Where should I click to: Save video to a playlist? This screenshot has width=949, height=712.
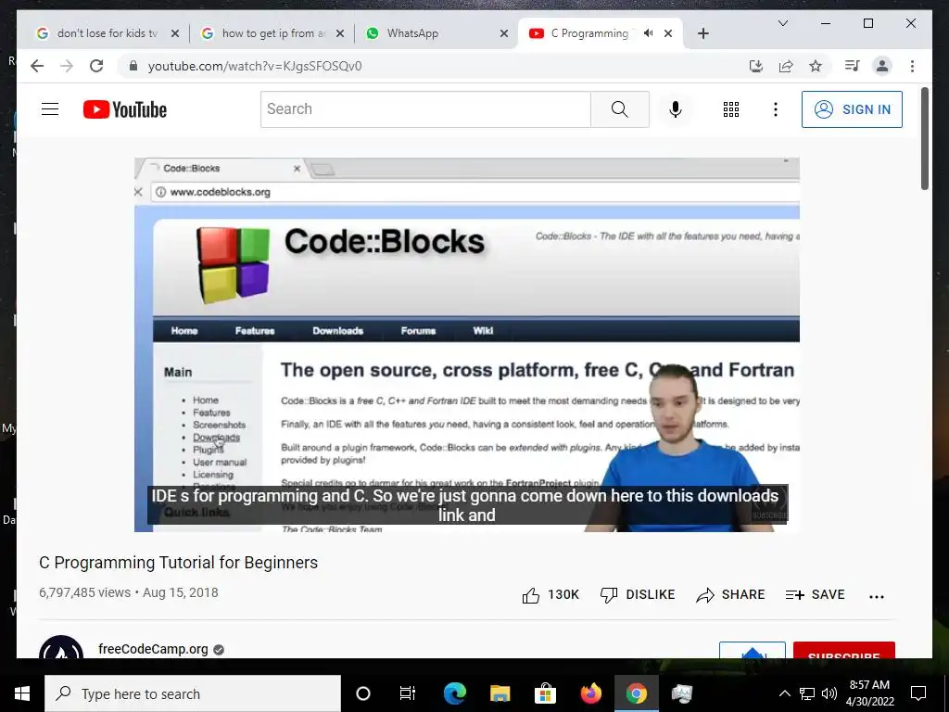[815, 595]
